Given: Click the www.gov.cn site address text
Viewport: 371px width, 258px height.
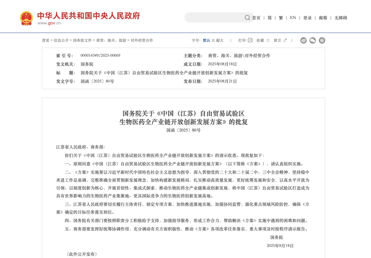Looking at the screenshot, I should (x=49, y=23).
